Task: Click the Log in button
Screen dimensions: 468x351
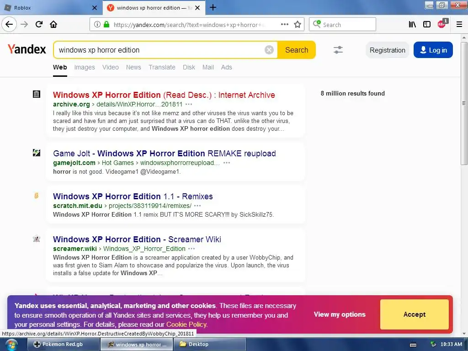Action: [x=433, y=50]
